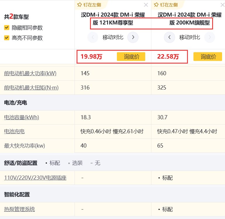
Task: Open the 电池容量(kWh) parameter explanation
Action: pos(22,118)
